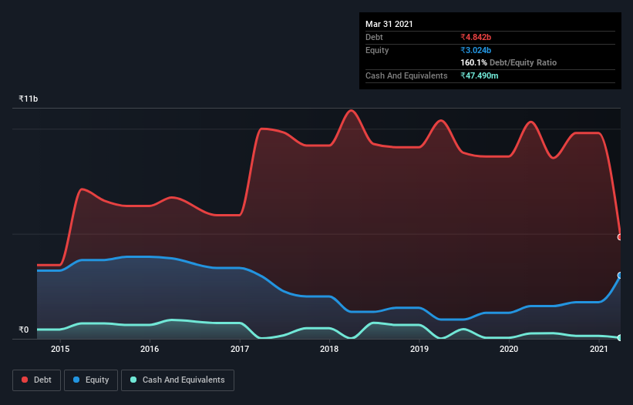
Task: Click the ₹3.024b equity value in tooltip
Action: (476, 50)
